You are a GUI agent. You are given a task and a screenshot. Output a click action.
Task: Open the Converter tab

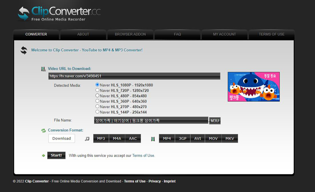coord(36,35)
